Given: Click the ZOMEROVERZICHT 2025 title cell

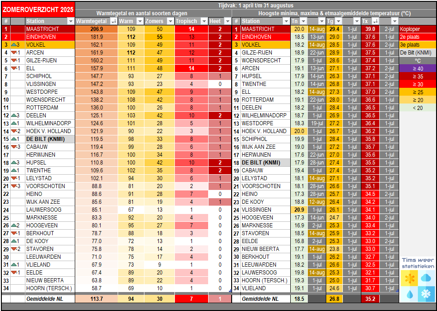Looking at the screenshot, I should (x=38, y=10).
